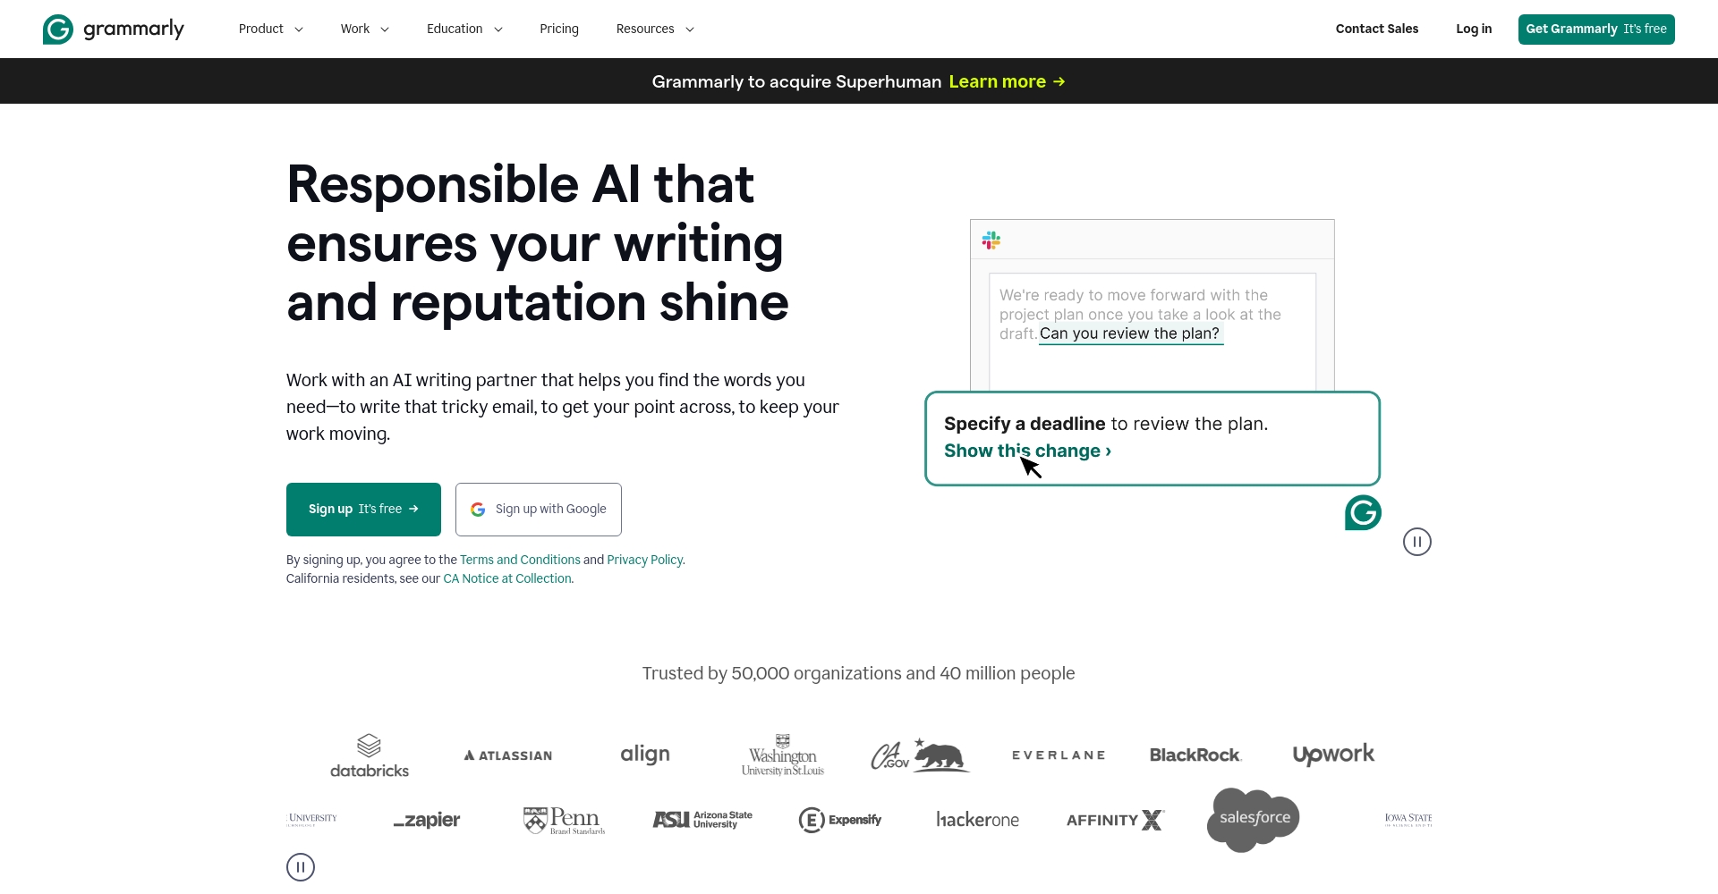The image size is (1718, 894).
Task: Click the Expensify logo
Action: point(840,820)
